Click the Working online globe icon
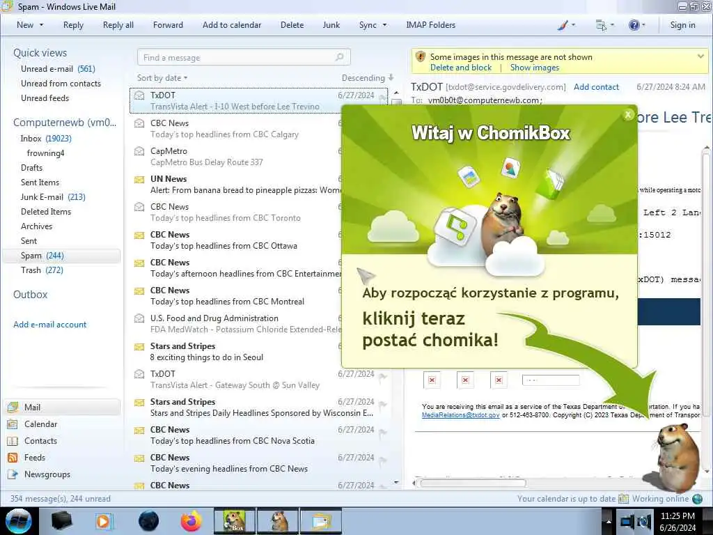Screen dimensions: 713x535 pyautogui.click(x=697, y=499)
